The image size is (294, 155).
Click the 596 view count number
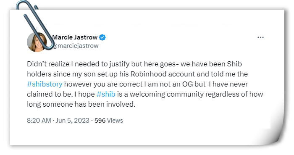(100, 121)
